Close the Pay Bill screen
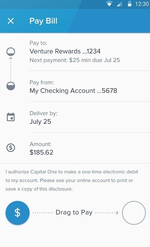This screenshot has width=150, height=247. (x=11, y=21)
